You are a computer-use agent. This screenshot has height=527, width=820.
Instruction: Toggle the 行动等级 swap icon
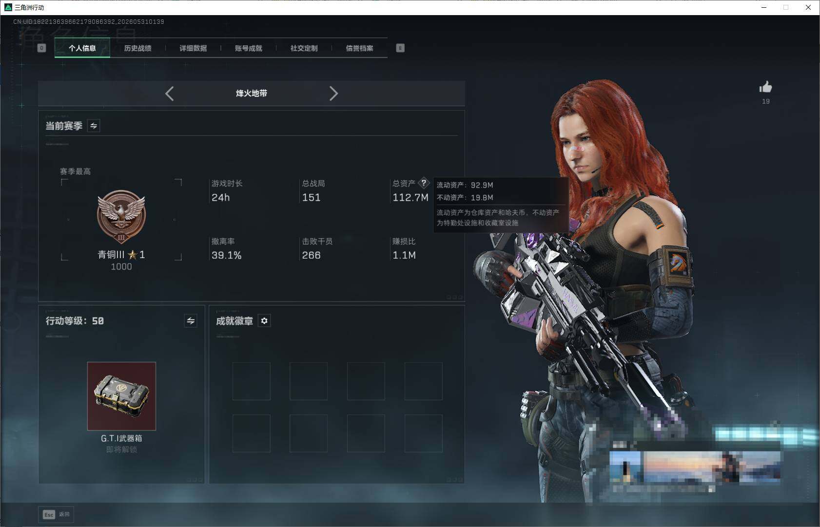[191, 321]
